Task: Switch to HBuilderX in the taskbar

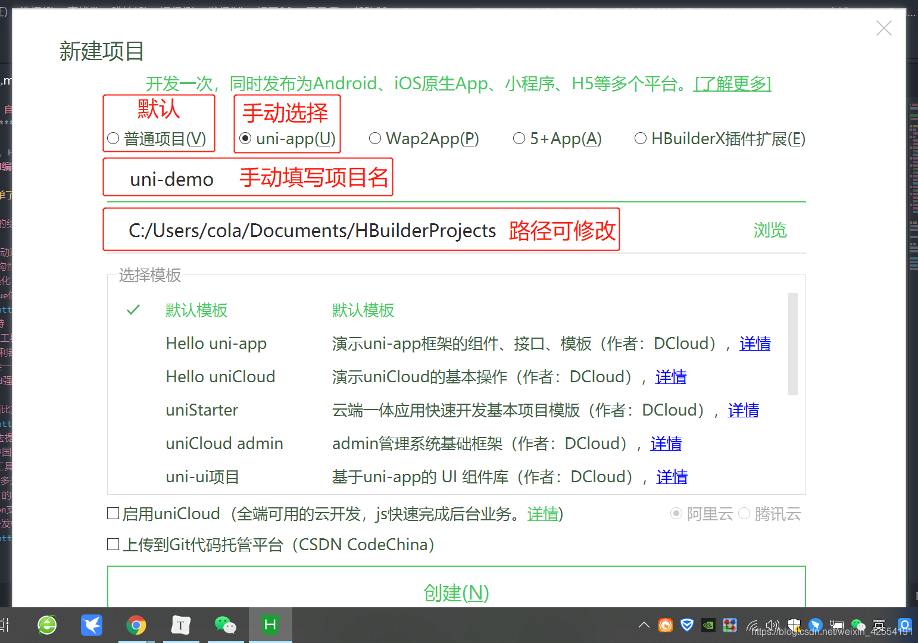Action: [270, 625]
